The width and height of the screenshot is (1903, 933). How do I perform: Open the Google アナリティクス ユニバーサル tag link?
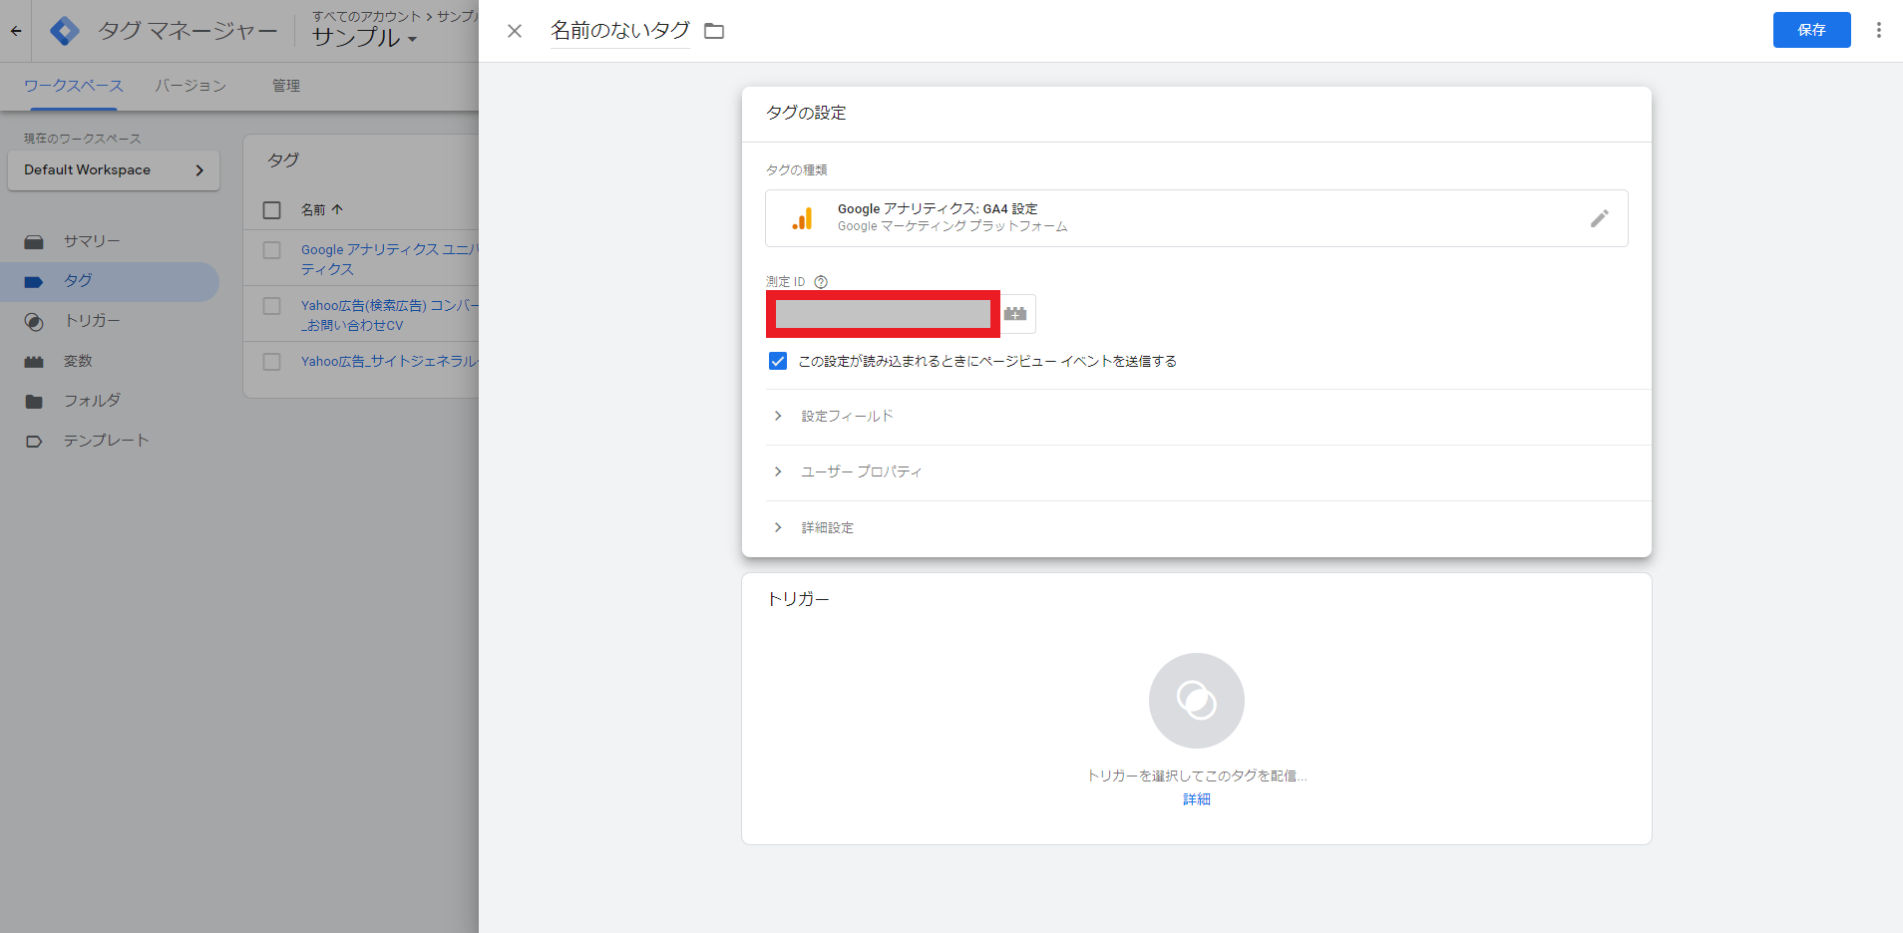coord(390,259)
